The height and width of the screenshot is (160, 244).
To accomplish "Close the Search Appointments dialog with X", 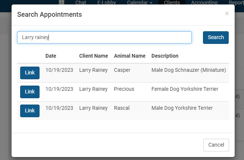I will pyautogui.click(x=227, y=14).
